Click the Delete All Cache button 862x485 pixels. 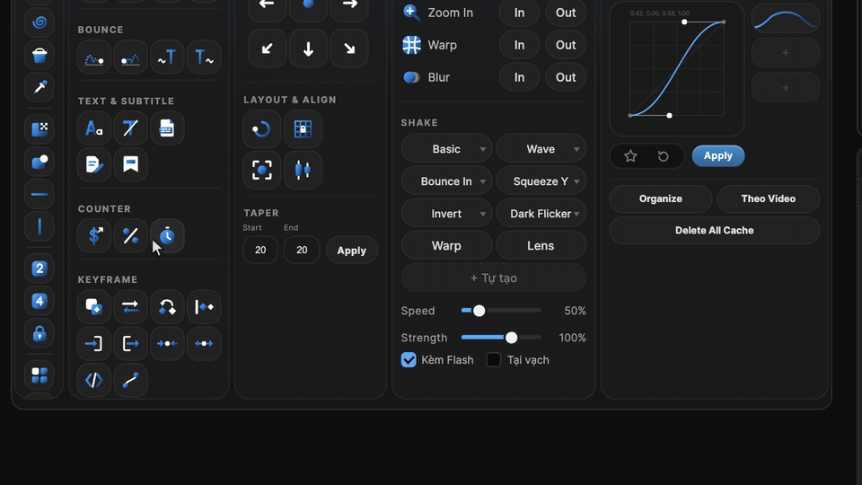tap(714, 231)
